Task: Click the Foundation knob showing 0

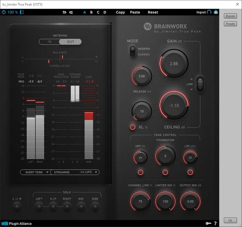Action: pos(165,156)
